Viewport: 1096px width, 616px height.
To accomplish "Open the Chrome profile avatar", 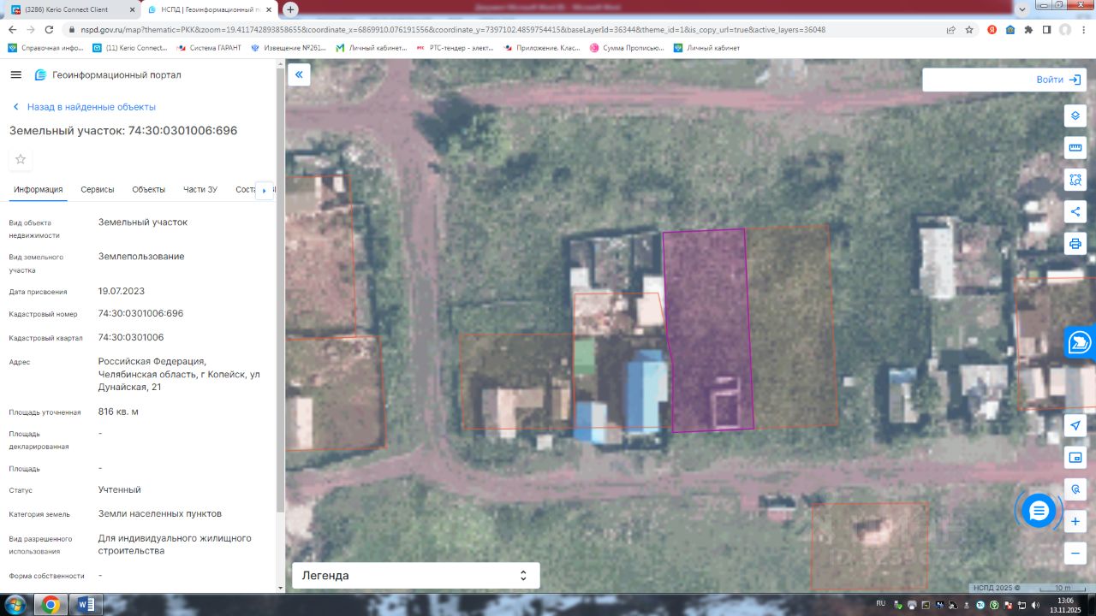I will click(x=1065, y=29).
